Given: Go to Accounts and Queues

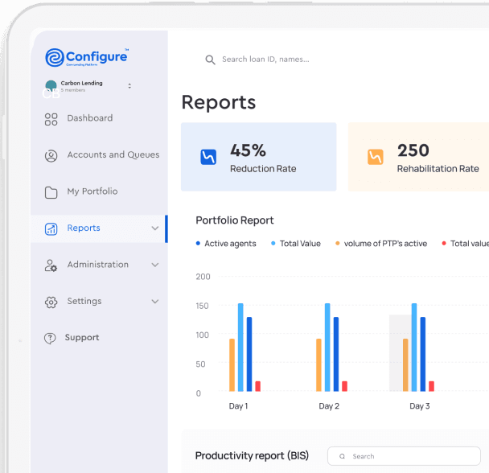Looking at the screenshot, I should click(x=113, y=154).
